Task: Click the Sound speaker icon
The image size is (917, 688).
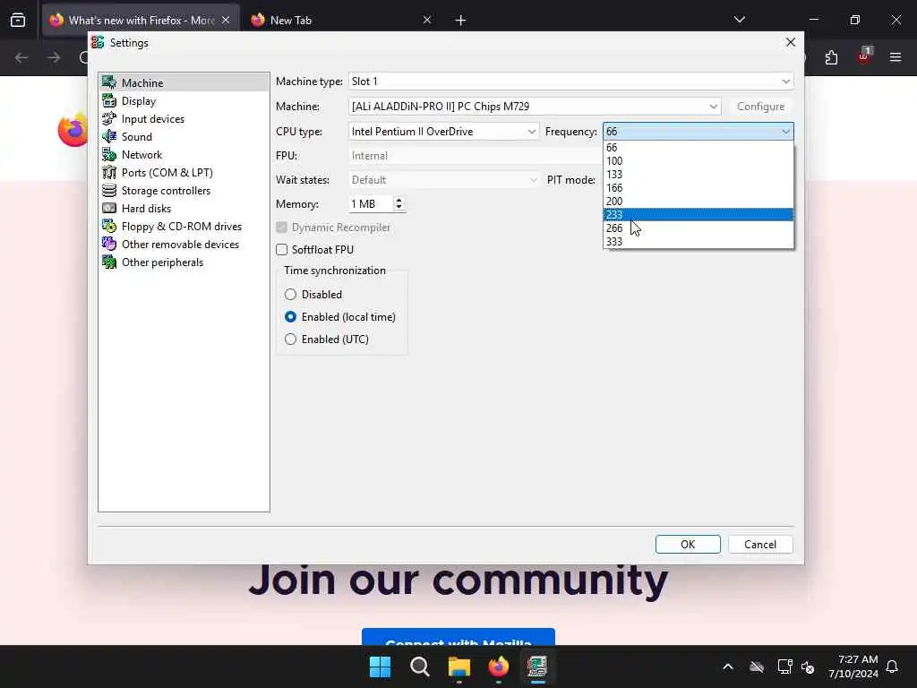Action: tap(109, 136)
